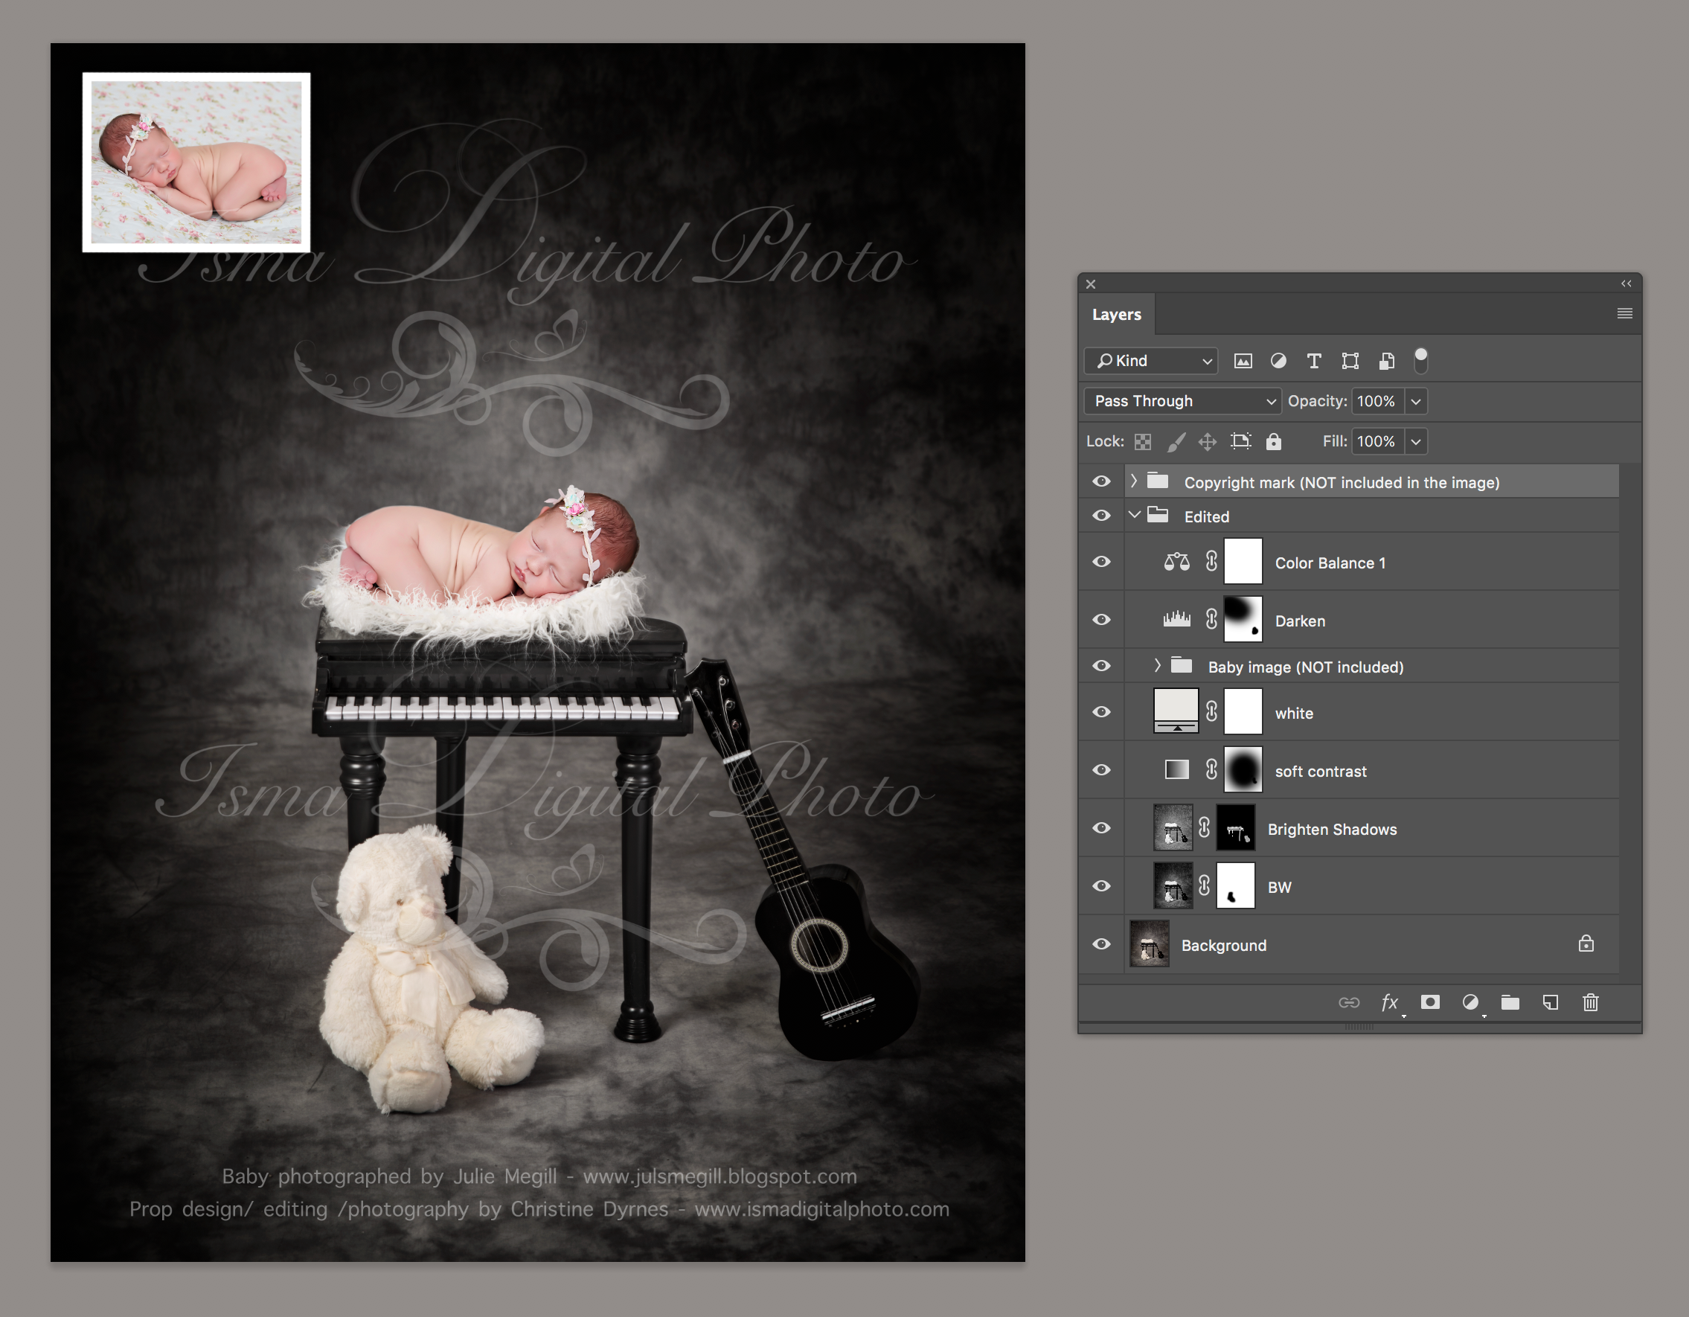Image resolution: width=1689 pixels, height=1317 pixels.
Task: Toggle visibility of Darken layer
Action: pyautogui.click(x=1101, y=621)
